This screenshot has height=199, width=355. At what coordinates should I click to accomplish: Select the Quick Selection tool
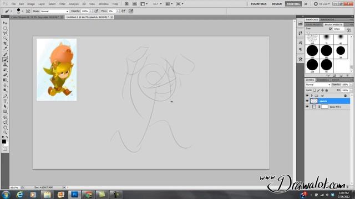5,38
